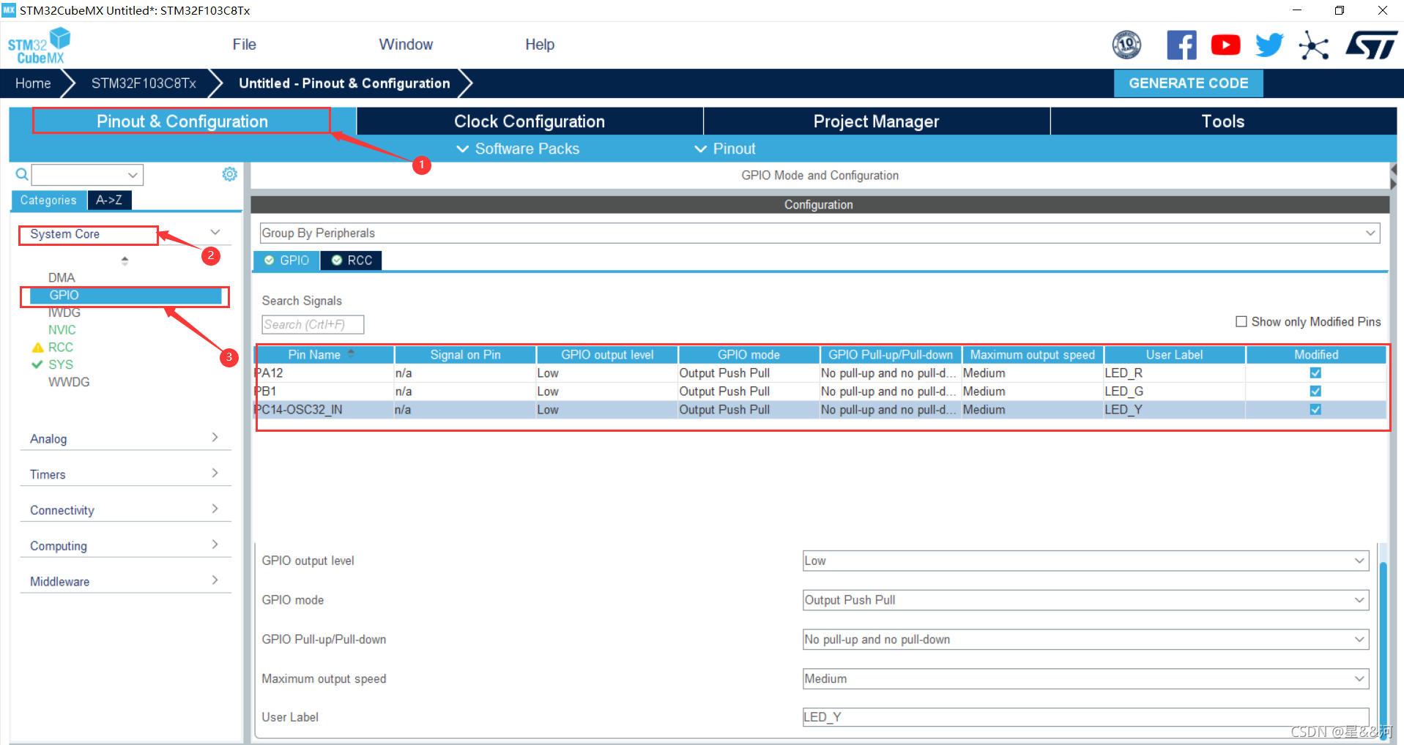Go to Home breadcrumb

coord(33,83)
